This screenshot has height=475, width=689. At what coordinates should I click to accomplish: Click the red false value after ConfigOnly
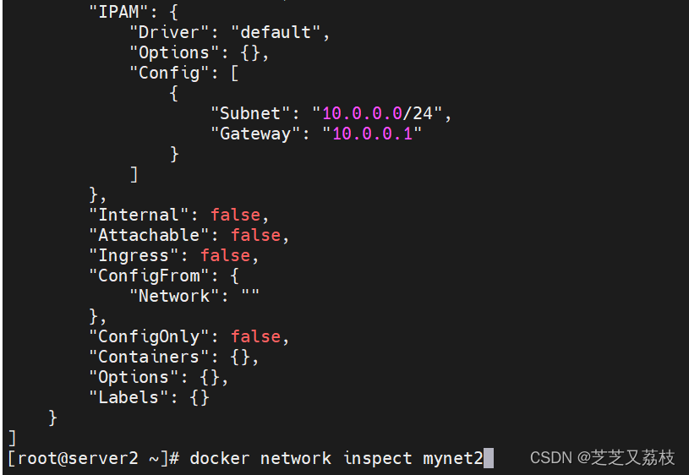pyautogui.click(x=254, y=336)
